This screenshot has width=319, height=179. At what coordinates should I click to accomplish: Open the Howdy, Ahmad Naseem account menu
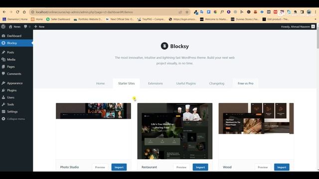(298, 26)
